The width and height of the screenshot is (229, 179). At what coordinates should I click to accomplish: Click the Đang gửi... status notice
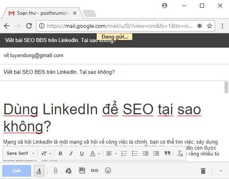click(x=114, y=37)
